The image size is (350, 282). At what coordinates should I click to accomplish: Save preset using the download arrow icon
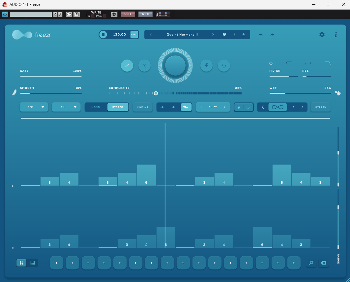(x=244, y=35)
